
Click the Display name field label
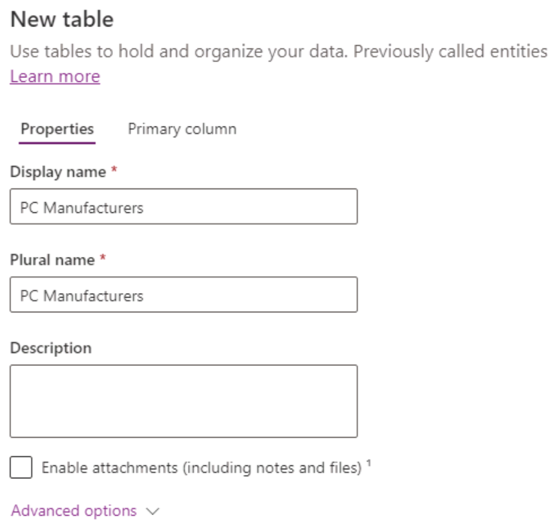pos(58,172)
